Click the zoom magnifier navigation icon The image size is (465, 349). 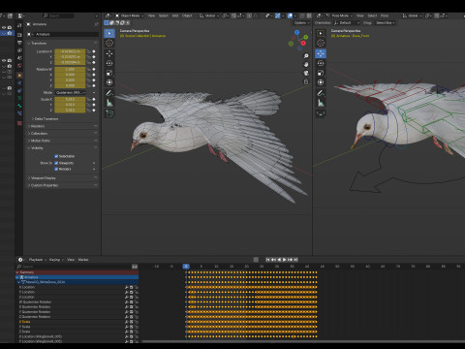coord(306,56)
